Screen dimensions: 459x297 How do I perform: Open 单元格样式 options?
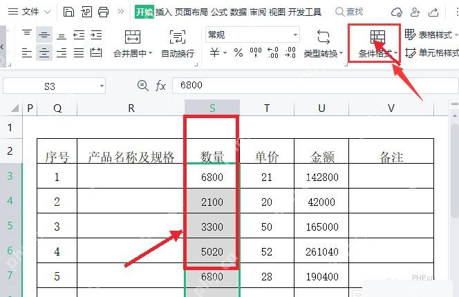[x=432, y=53]
